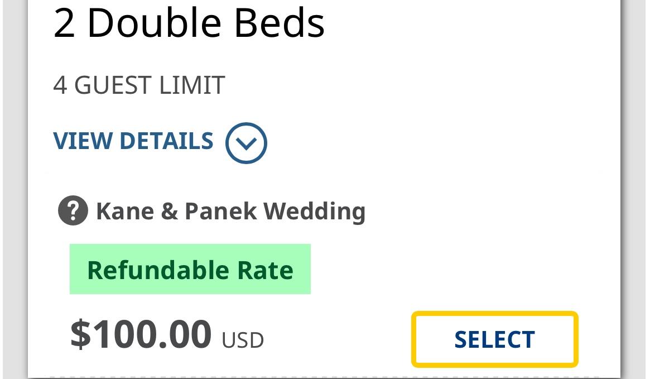Click the gray margin left of the room card

[15, 190]
